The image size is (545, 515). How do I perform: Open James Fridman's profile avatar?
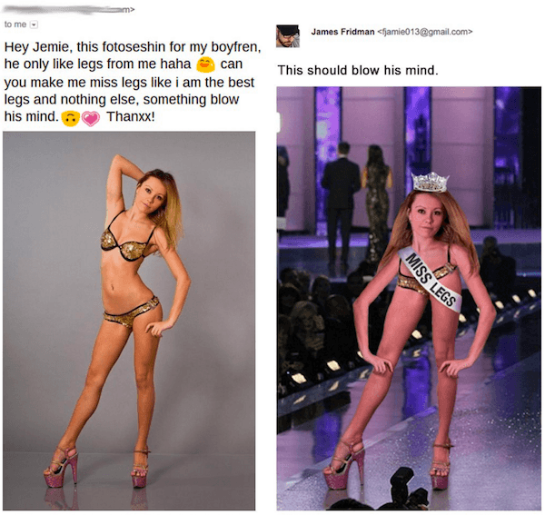tap(288, 35)
